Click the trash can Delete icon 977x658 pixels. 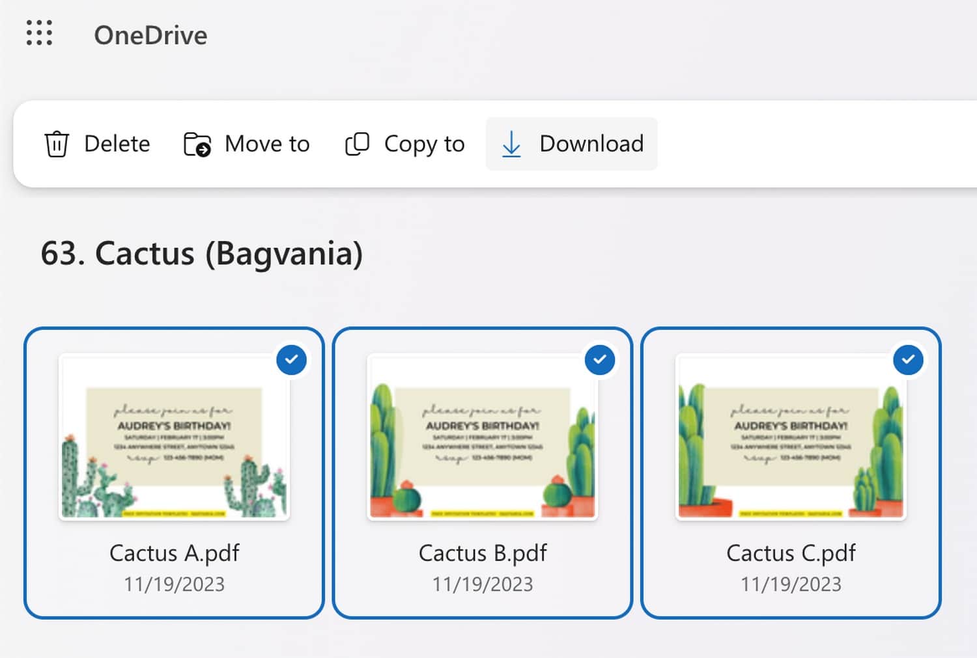click(x=57, y=144)
